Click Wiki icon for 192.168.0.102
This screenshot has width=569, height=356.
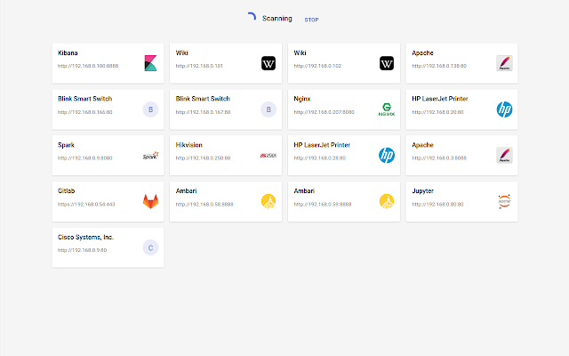(x=387, y=63)
